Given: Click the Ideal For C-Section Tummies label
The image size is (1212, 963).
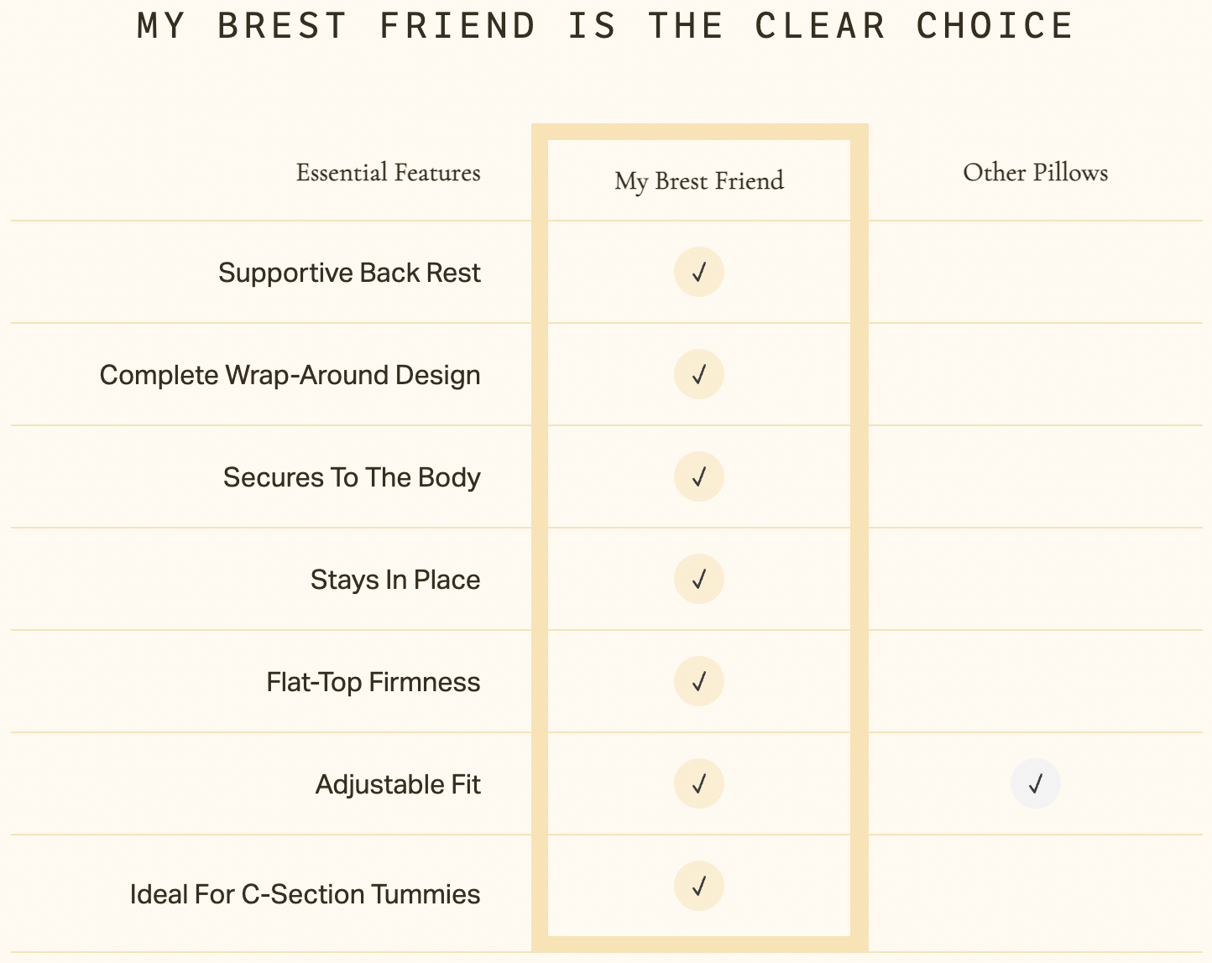Looking at the screenshot, I should coord(306,894).
